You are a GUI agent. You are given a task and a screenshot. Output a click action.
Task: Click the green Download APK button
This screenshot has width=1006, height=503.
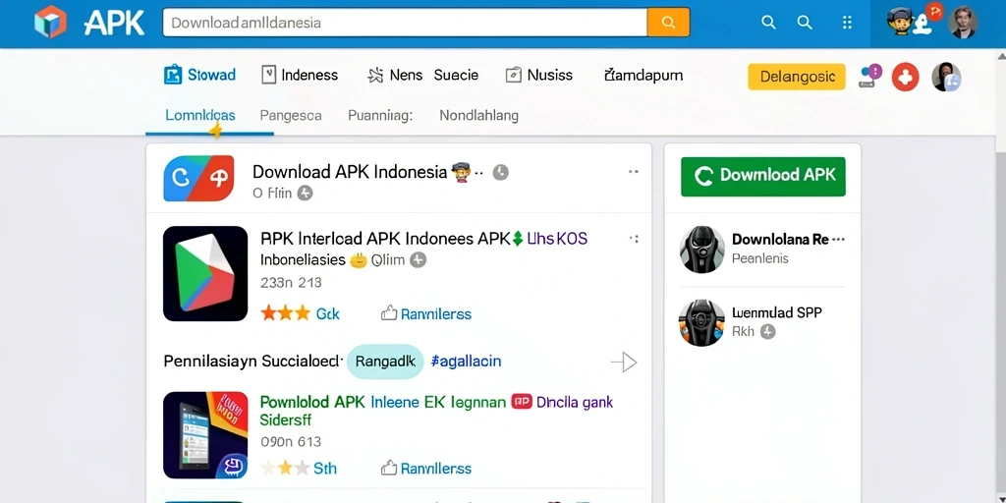[762, 177]
